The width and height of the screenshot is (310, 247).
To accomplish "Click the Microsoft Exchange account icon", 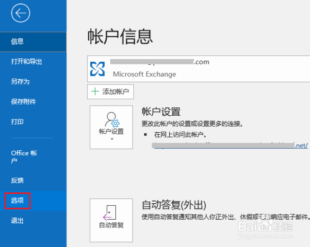I will pyautogui.click(x=98, y=69).
